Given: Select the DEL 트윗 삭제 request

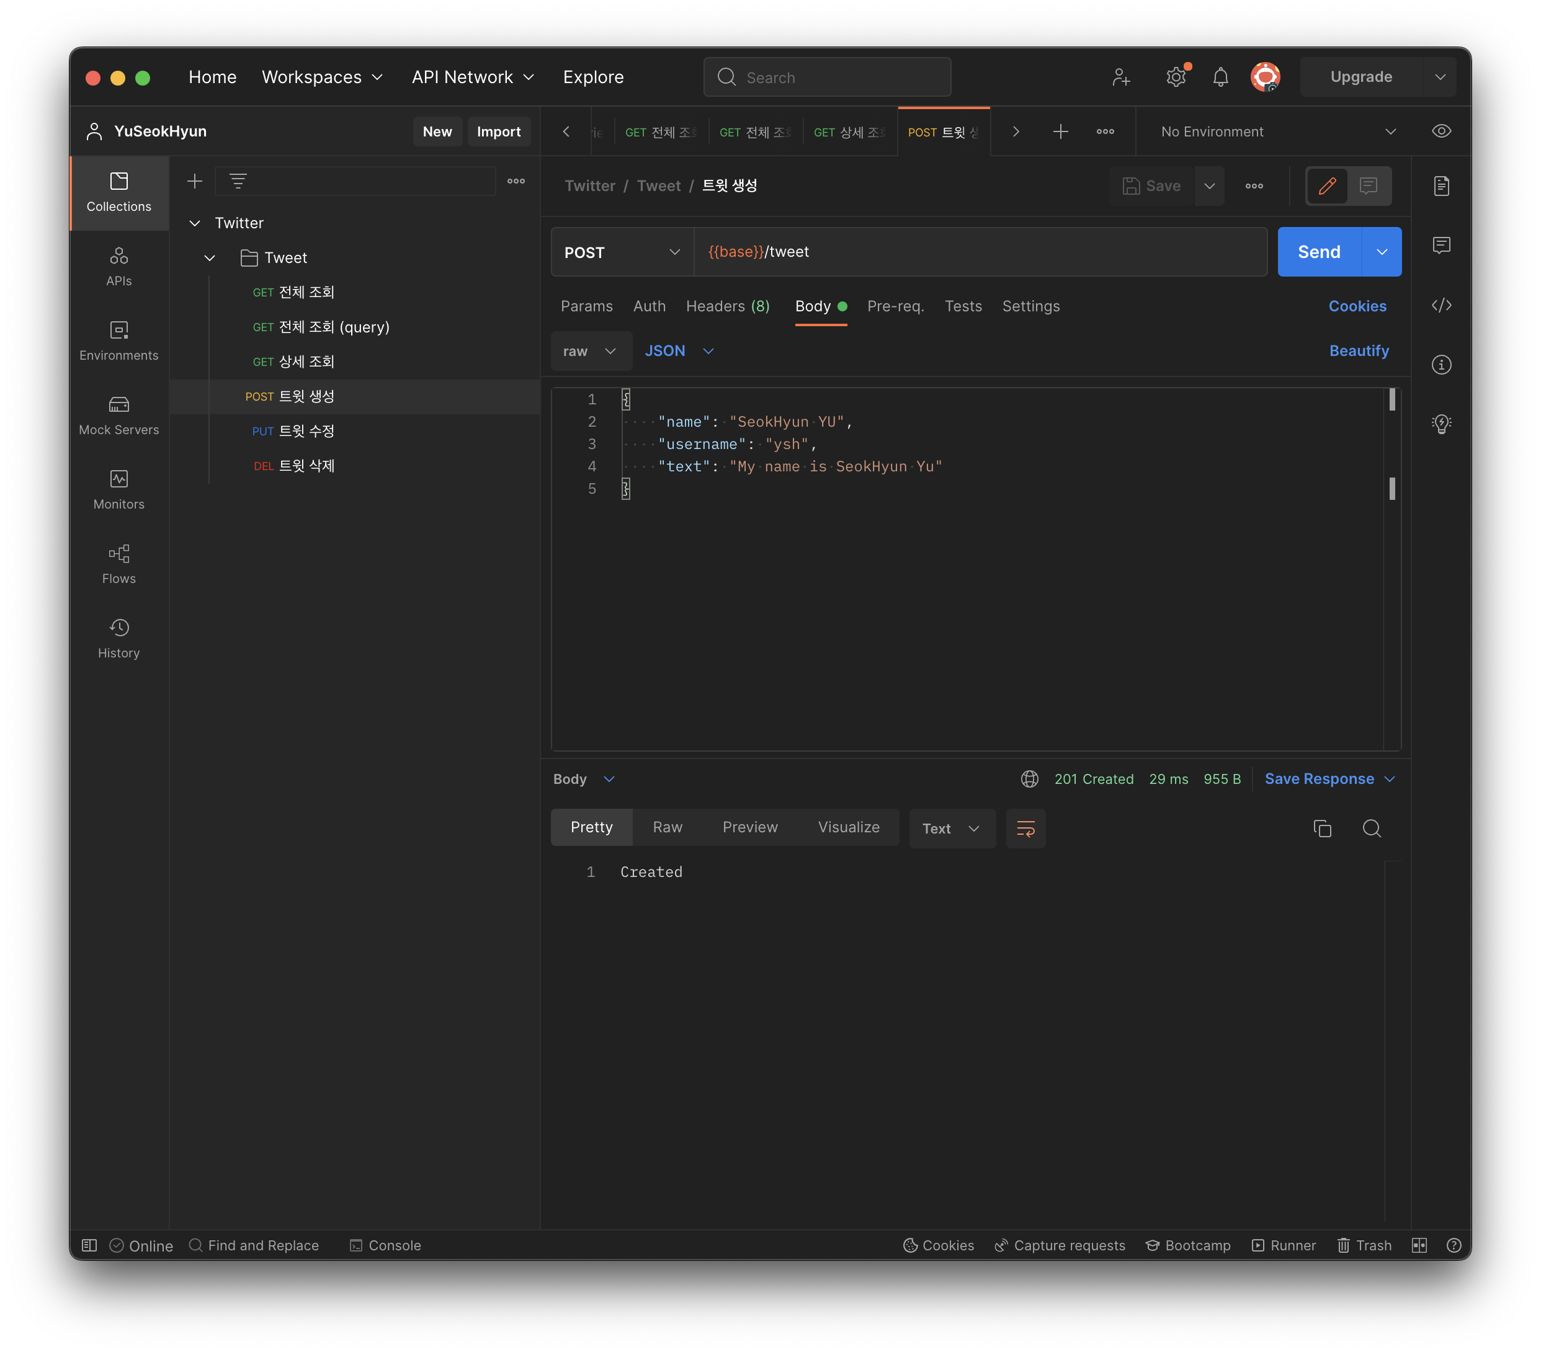Looking at the screenshot, I should [354, 466].
